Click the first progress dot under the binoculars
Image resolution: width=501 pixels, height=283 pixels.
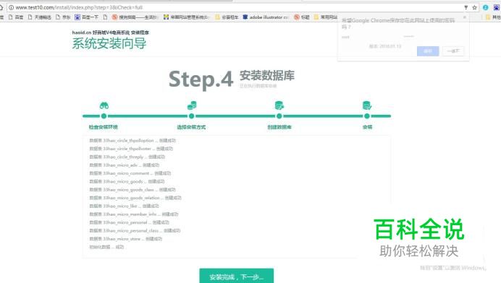(x=104, y=116)
